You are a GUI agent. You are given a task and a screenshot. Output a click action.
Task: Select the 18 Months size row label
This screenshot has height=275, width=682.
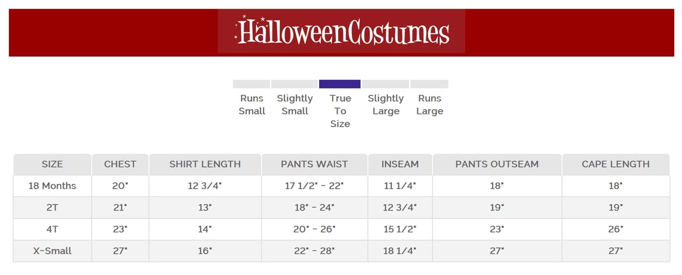tap(52, 186)
